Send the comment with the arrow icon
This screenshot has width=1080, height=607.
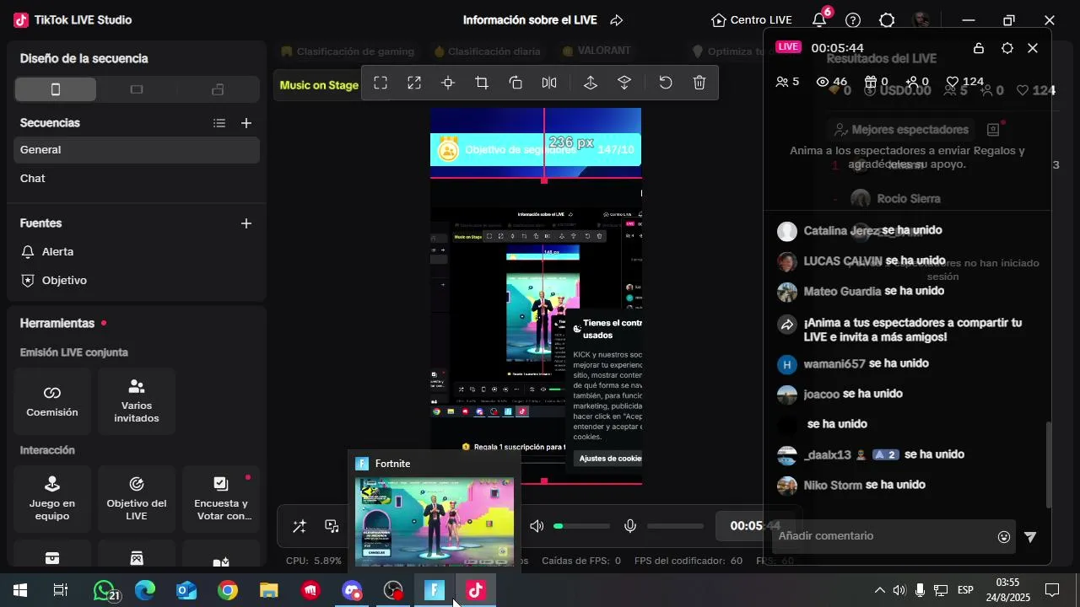[x=1030, y=537]
